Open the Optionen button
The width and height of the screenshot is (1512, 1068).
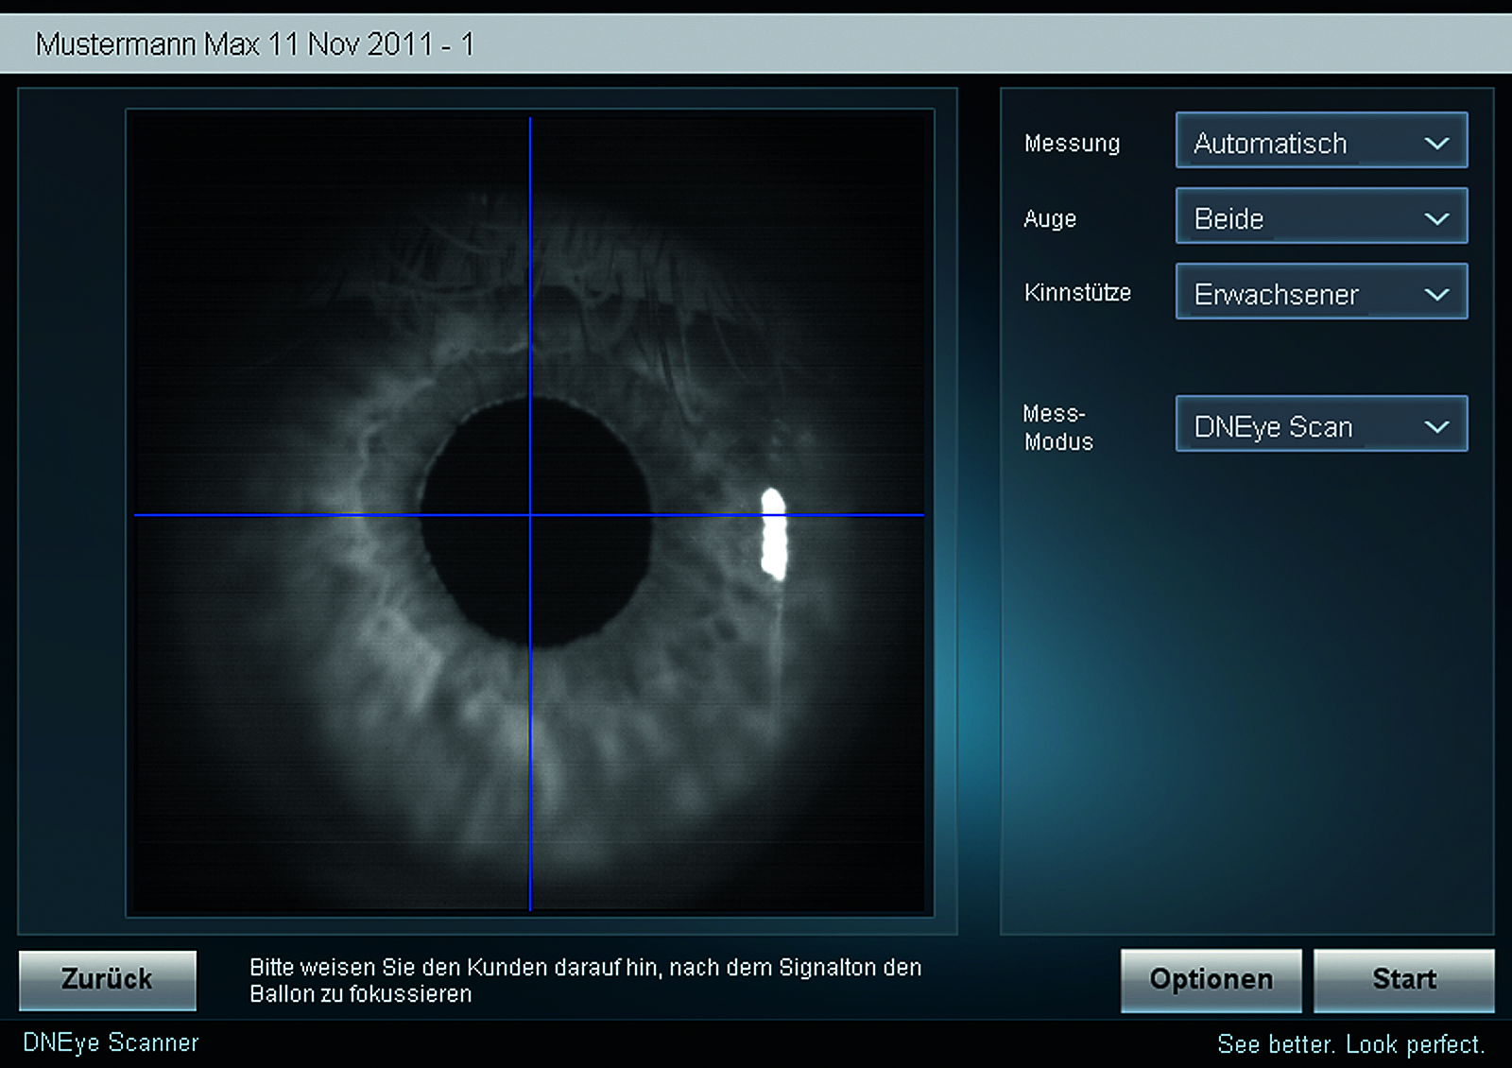1211,980
